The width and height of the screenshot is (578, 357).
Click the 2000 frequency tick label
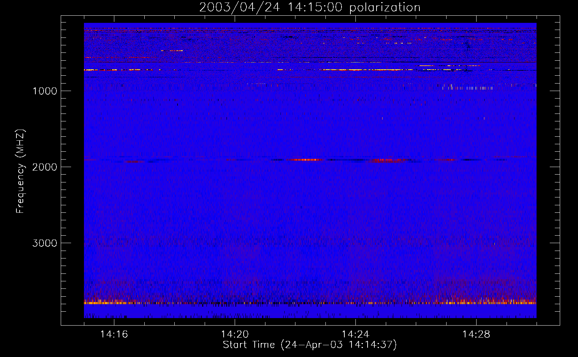45,167
